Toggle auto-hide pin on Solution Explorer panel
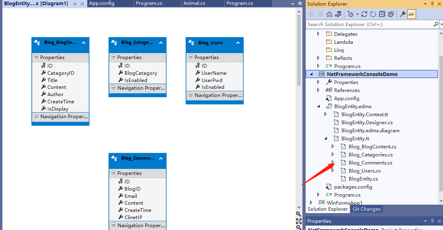Viewport: 443px width, 230px height. 432,4
